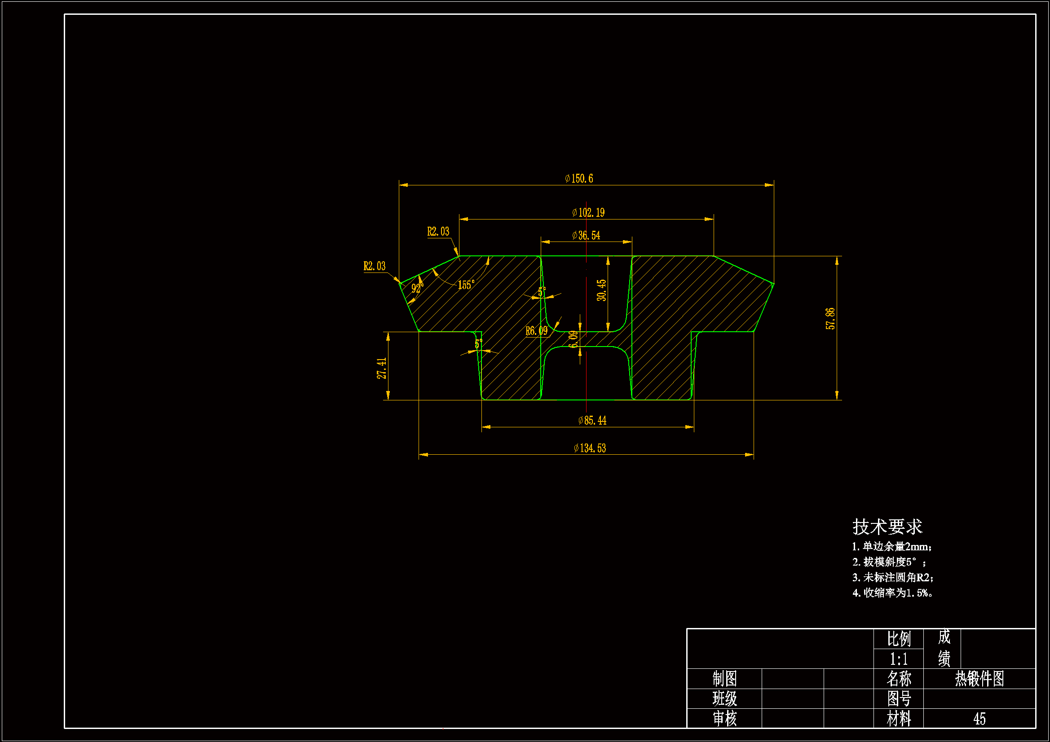Click the 制图 title block label
Viewport: 1050px width, 742px height.
[724, 679]
